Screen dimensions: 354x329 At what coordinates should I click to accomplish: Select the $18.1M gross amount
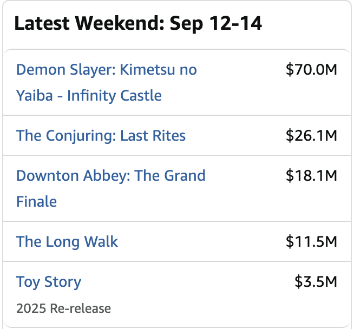coord(311,176)
